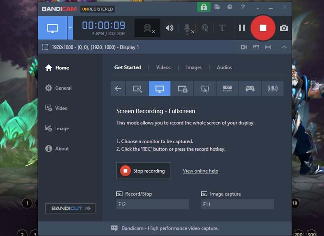Click the speech bubble message icon
Viewport: 324px width, 236px height.
pos(114,228)
